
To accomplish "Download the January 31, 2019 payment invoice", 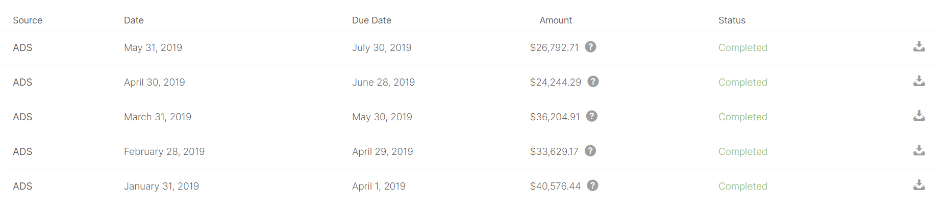I will 919,185.
